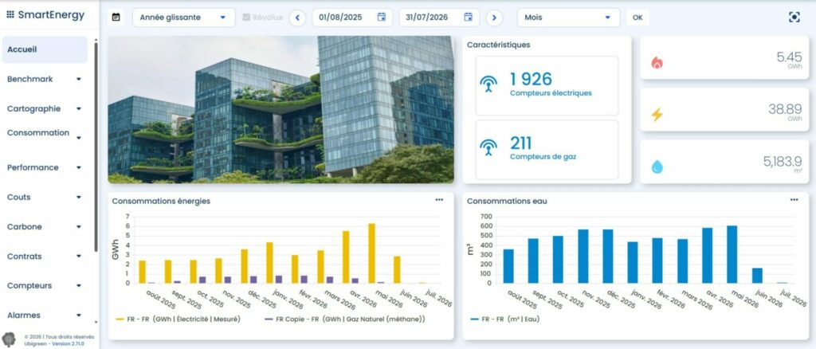Open the Consommations eau options menu
This screenshot has height=349, width=816.
tap(794, 200)
